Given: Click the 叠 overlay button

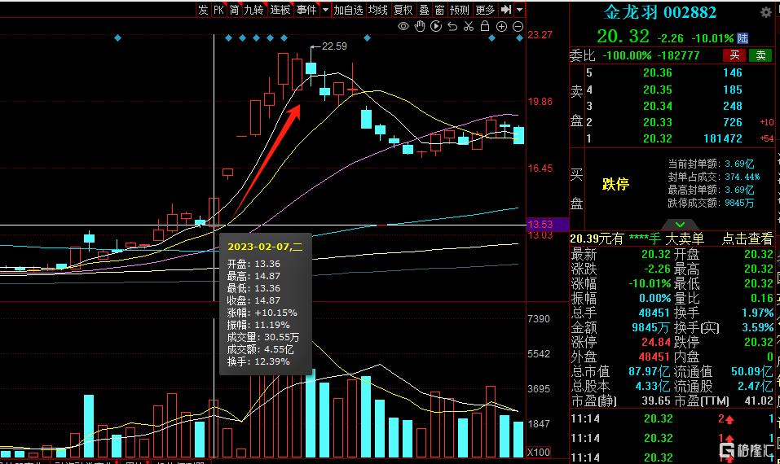Looking at the screenshot, I should tap(425, 10).
